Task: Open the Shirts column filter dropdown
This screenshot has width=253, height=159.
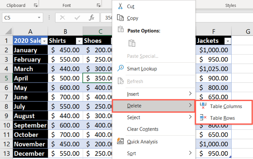Action: pyautogui.click(x=79, y=41)
